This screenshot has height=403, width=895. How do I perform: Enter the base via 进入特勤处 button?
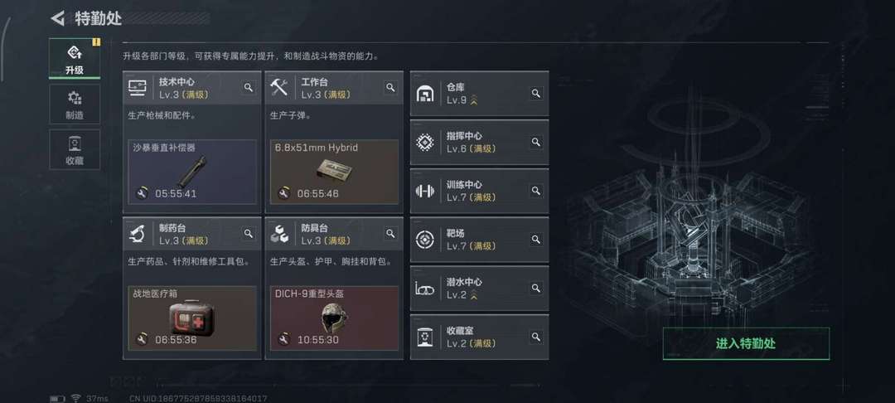point(746,343)
